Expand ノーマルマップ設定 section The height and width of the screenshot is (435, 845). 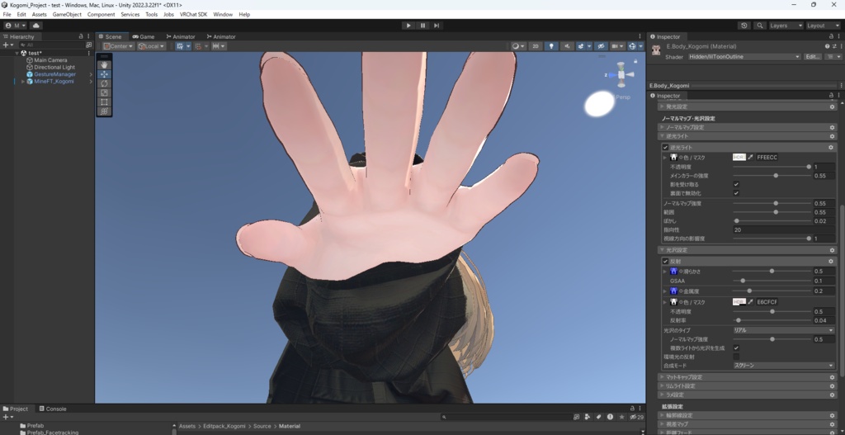(x=747, y=127)
